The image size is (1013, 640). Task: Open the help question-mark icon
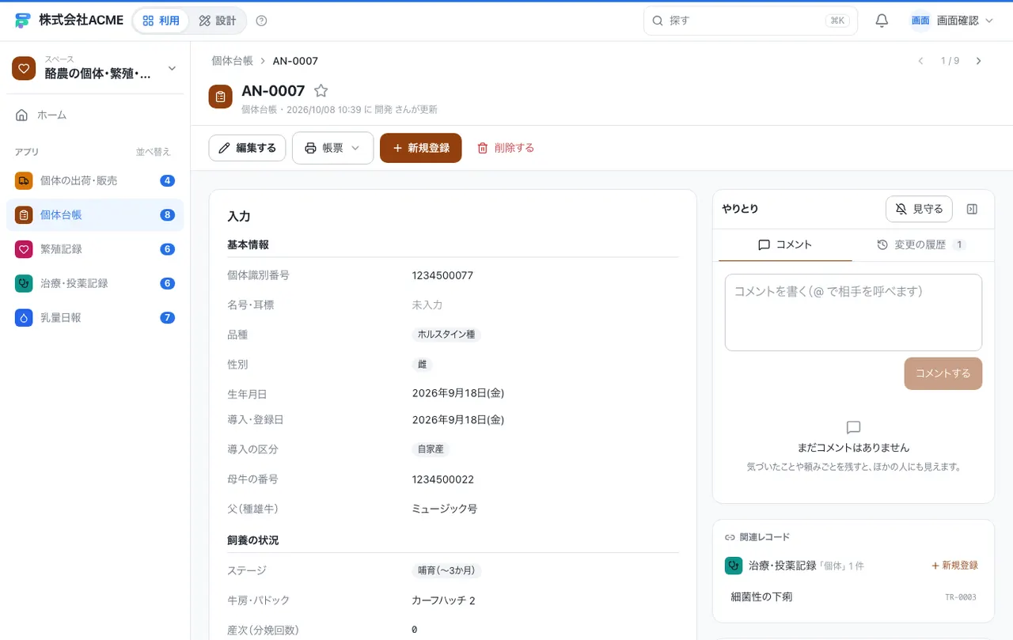point(262,21)
